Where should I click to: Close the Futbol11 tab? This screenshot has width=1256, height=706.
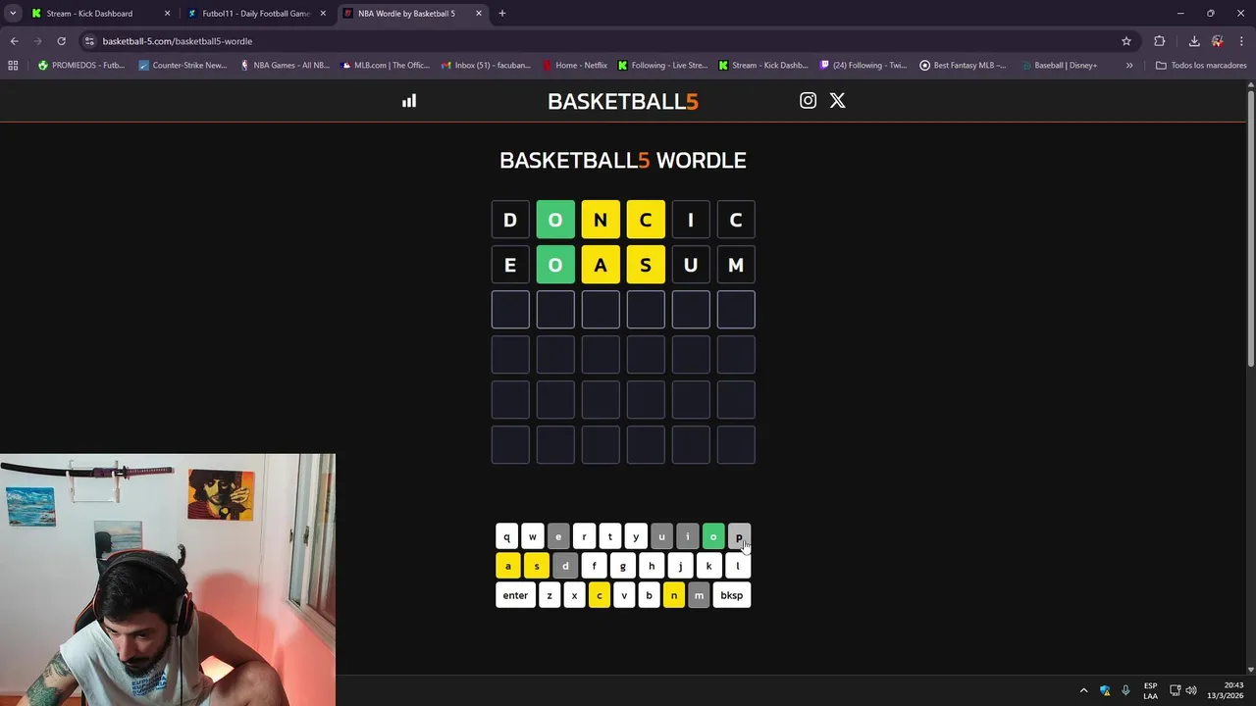coord(323,14)
